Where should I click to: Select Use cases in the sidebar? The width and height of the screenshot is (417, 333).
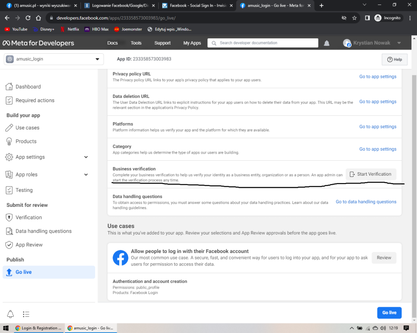pyautogui.click(x=28, y=128)
